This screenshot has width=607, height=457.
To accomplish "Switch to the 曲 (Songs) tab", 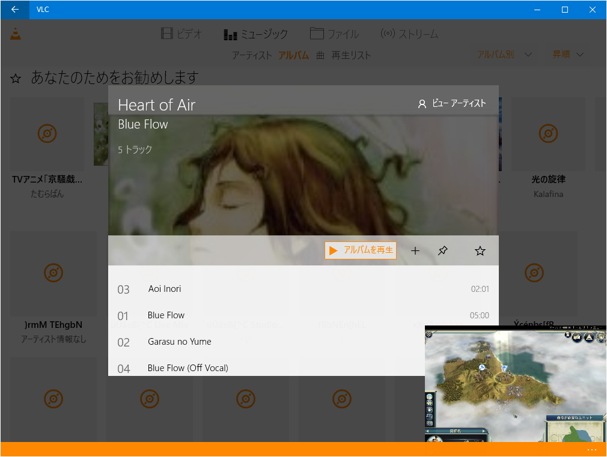I will [x=320, y=54].
